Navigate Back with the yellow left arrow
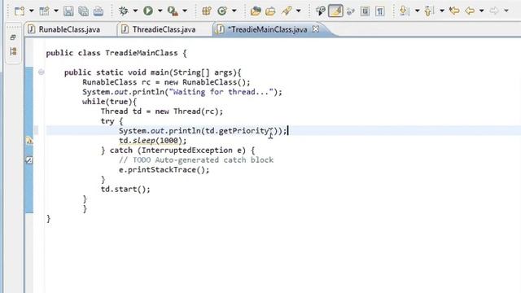 [470, 11]
